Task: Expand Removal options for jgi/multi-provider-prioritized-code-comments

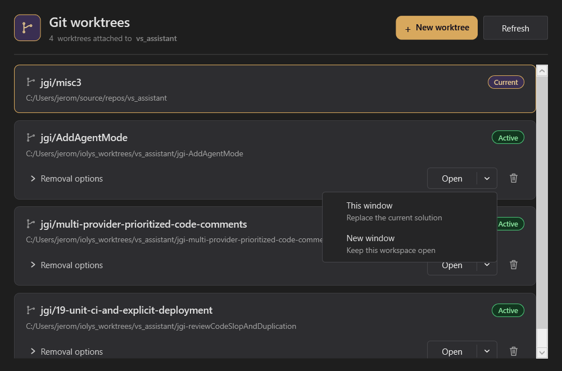Action: [x=67, y=265]
